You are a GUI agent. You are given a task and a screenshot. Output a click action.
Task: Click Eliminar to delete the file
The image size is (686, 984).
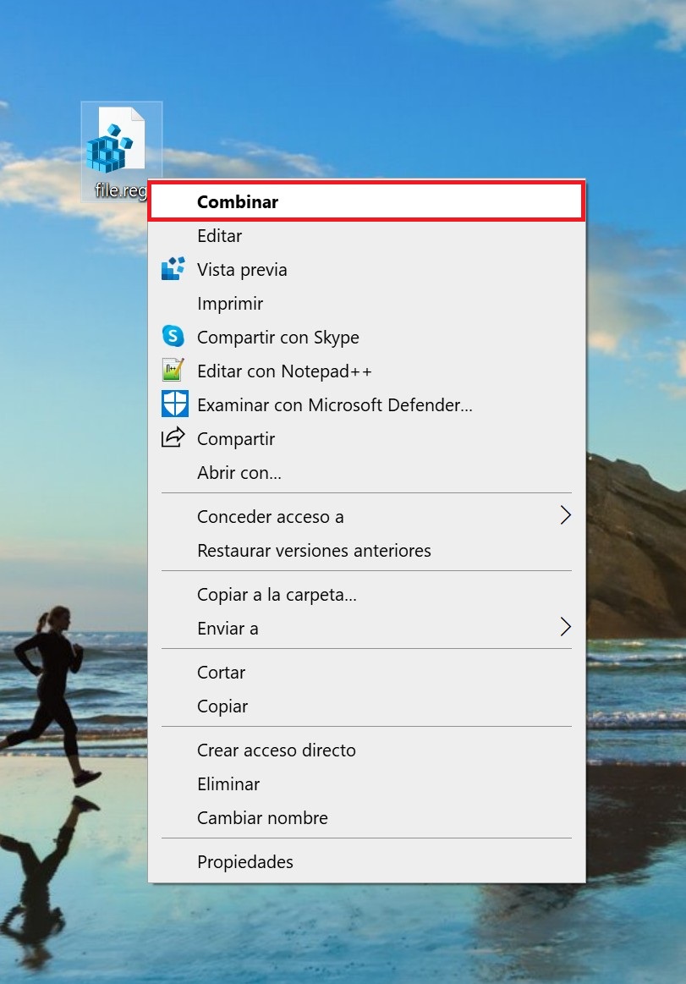pos(228,784)
